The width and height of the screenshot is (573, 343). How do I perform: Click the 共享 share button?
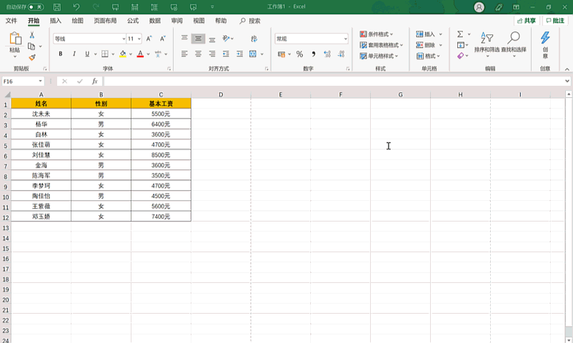[x=527, y=21]
